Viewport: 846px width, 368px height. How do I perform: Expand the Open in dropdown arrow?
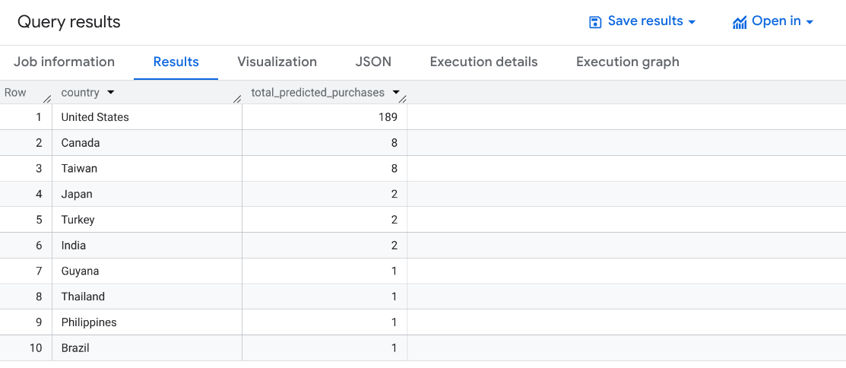click(810, 22)
